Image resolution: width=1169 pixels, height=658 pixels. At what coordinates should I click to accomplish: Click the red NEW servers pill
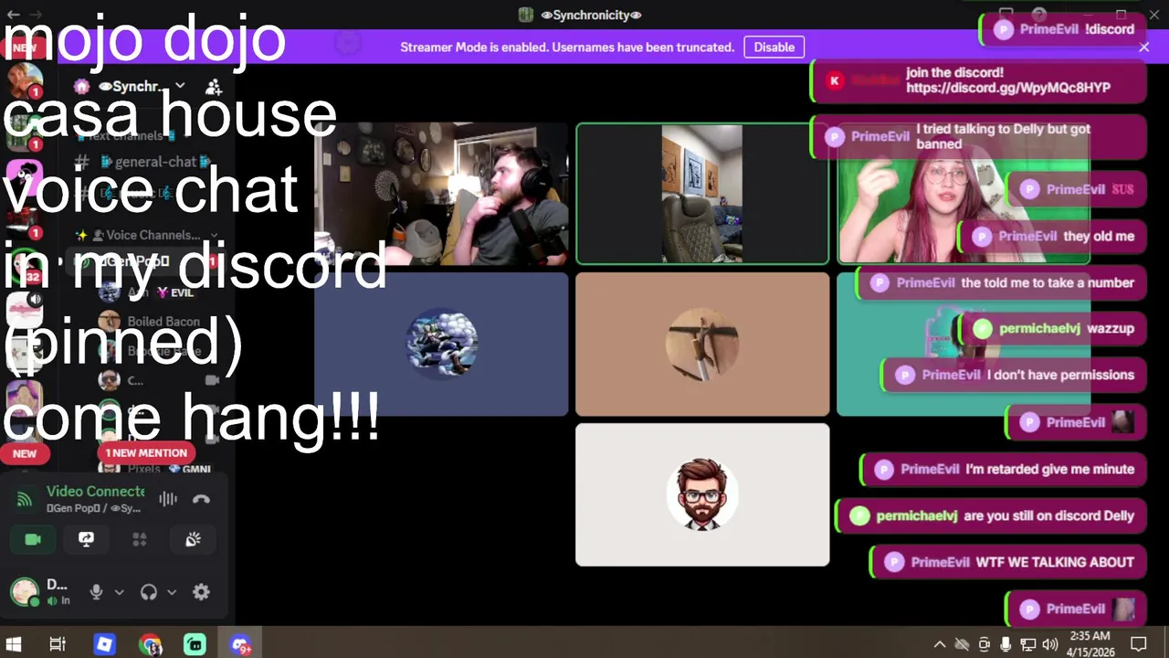click(x=25, y=453)
